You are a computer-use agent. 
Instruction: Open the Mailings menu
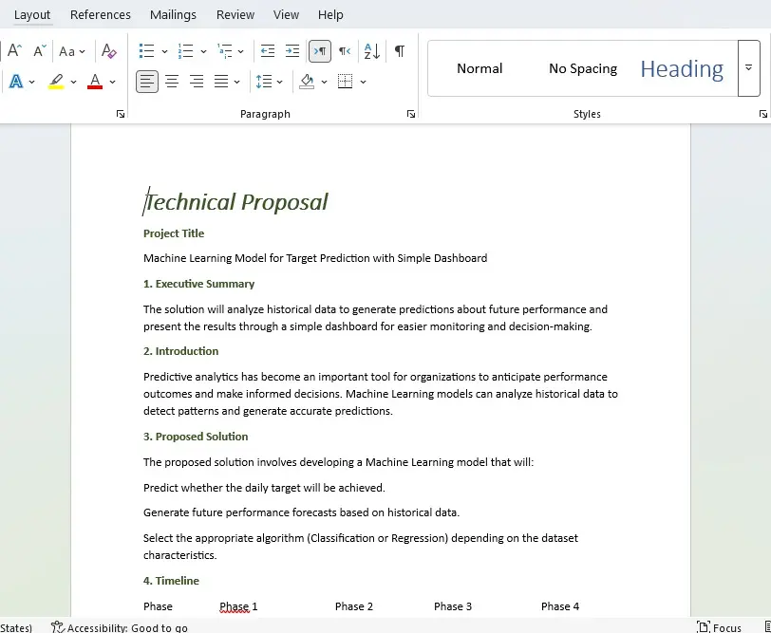tap(173, 14)
